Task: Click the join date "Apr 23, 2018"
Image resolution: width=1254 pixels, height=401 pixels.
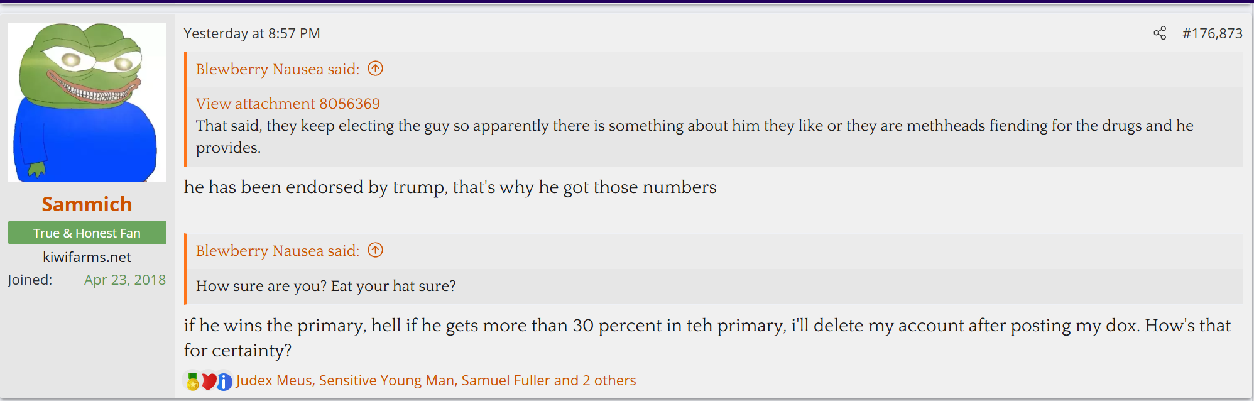Action: pos(125,280)
